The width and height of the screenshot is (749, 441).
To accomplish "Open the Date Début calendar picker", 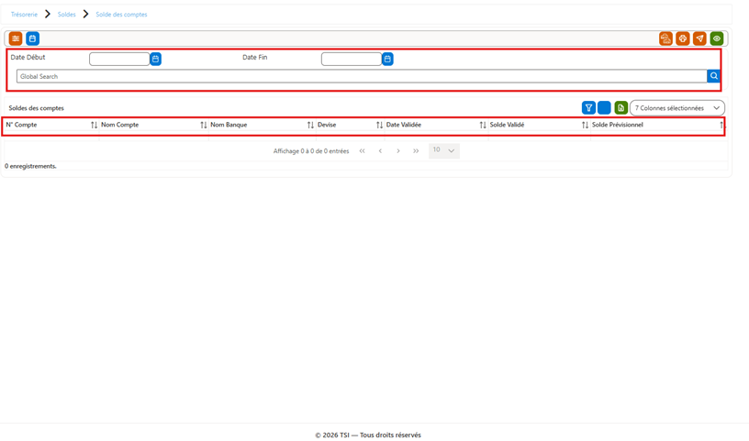I will [155, 59].
